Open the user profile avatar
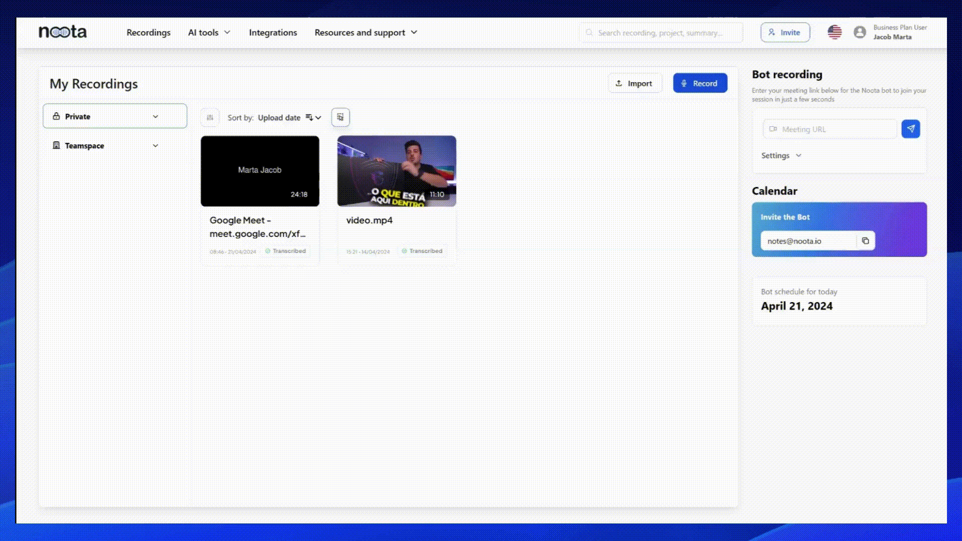Screen dimensions: 962x541 coord(860,33)
